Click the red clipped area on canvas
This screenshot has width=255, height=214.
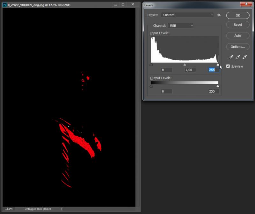coord(80,141)
